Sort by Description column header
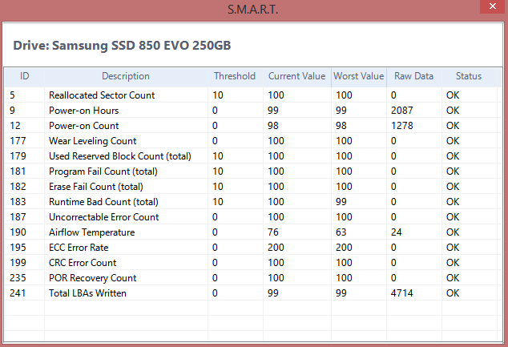508x347 pixels. click(126, 76)
